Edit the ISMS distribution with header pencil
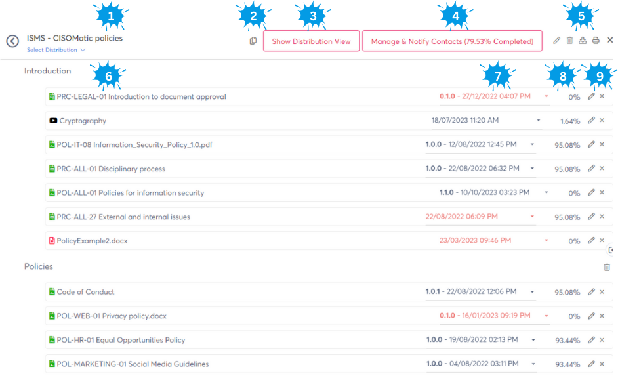Screen dimensions: 618x376 coord(556,40)
